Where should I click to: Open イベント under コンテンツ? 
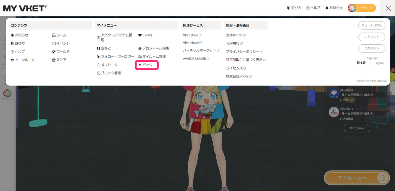[61, 43]
